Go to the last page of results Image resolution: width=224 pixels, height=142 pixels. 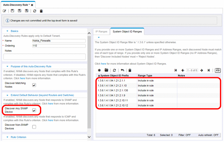point(209,70)
